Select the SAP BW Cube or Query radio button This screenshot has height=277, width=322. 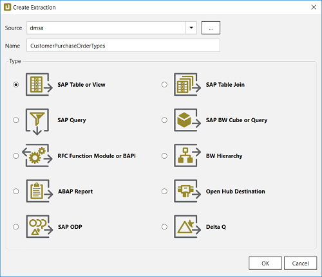pyautogui.click(x=164, y=120)
